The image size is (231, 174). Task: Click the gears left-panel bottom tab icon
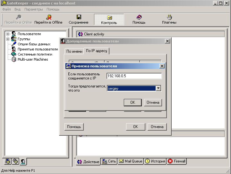15,162
